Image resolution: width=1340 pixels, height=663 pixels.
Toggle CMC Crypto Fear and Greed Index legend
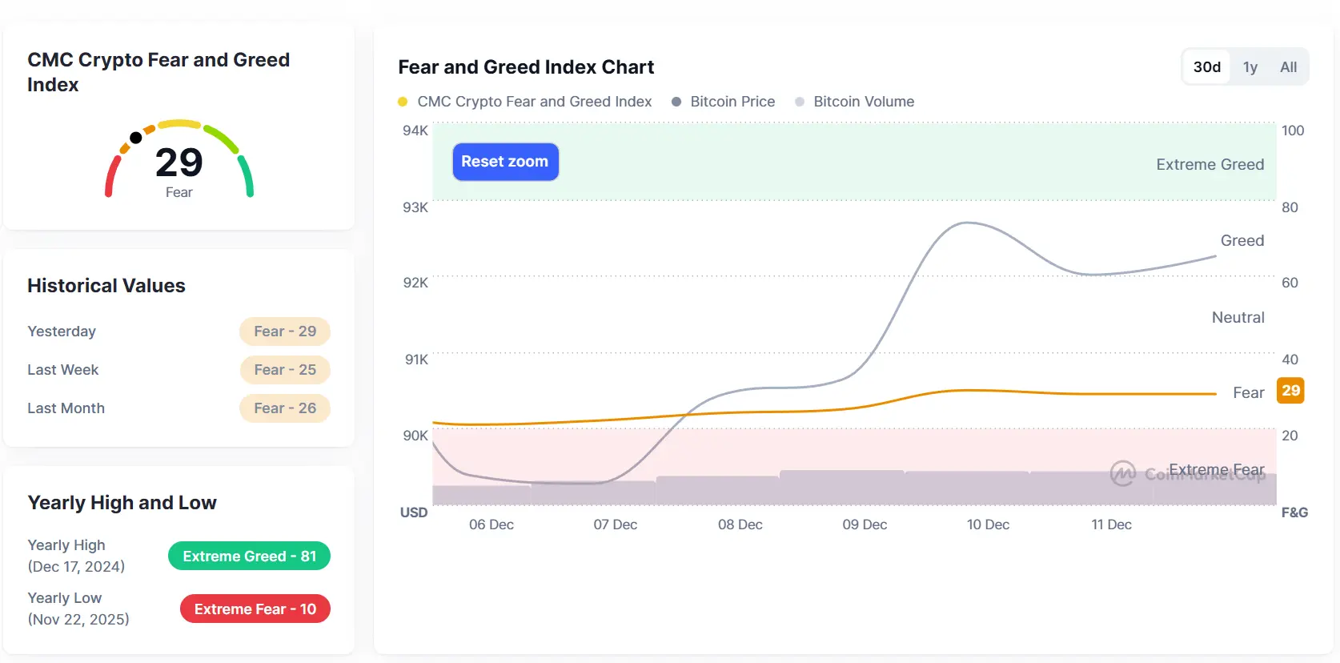(x=525, y=102)
